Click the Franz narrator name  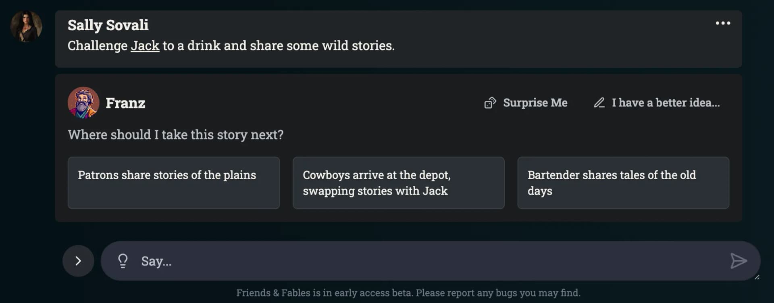click(x=125, y=104)
